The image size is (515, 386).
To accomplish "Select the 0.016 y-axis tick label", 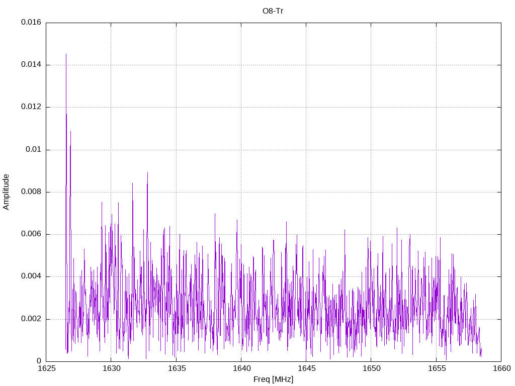I will pos(31,23).
